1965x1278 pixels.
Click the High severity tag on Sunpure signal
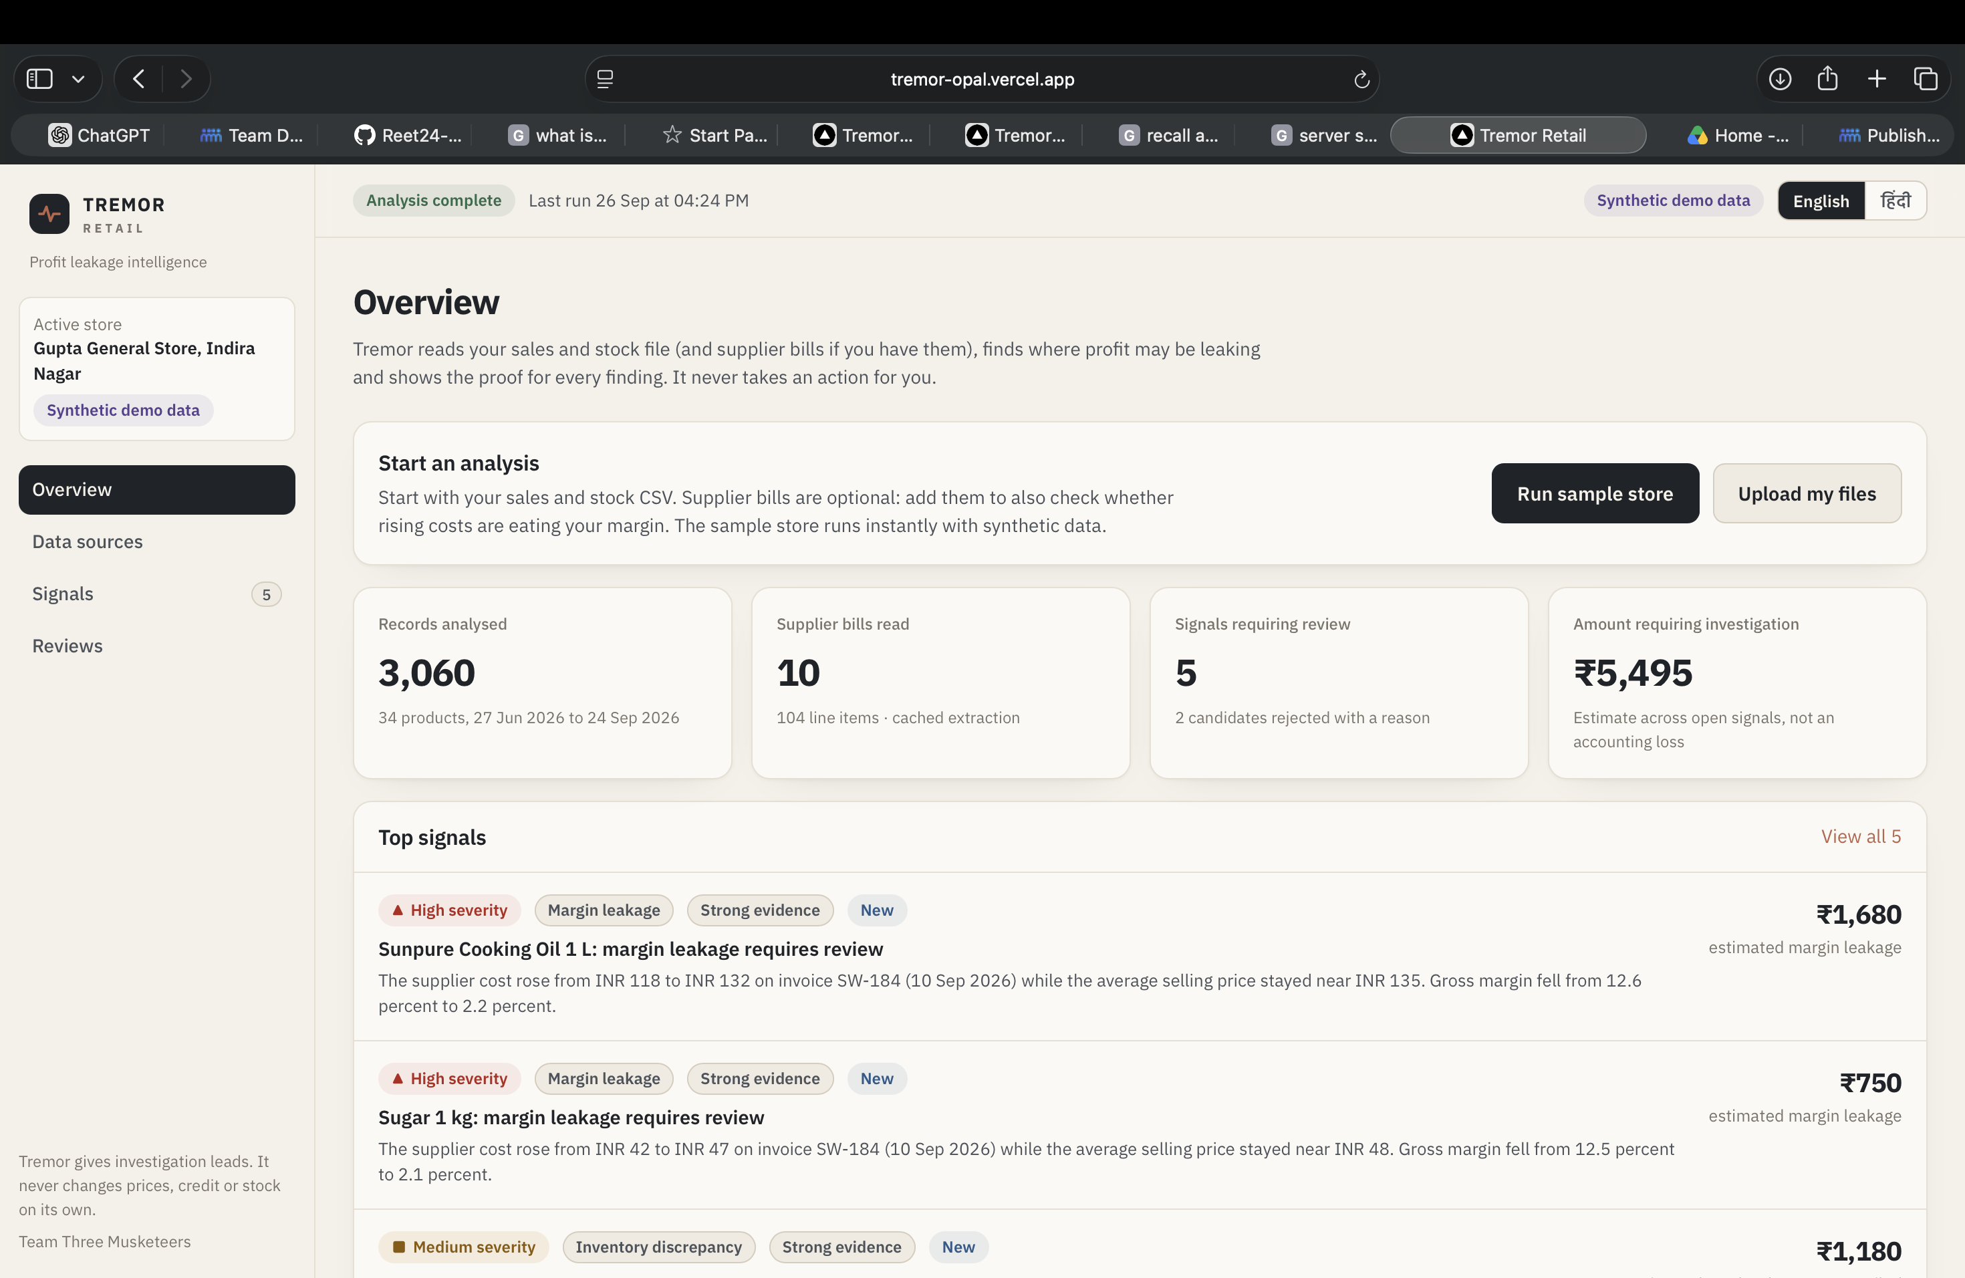tap(450, 910)
